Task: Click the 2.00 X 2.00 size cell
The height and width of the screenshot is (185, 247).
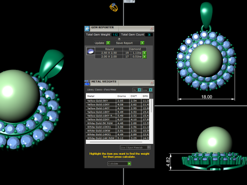Action: coord(109,57)
